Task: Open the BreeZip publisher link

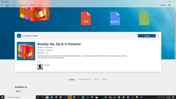Action: [x=40, y=48]
